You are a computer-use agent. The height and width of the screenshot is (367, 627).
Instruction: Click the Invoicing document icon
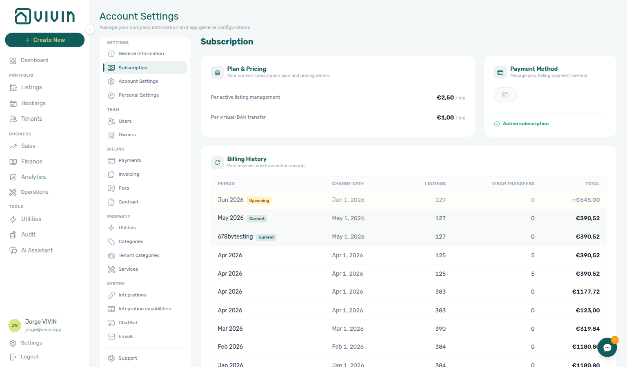(x=111, y=175)
